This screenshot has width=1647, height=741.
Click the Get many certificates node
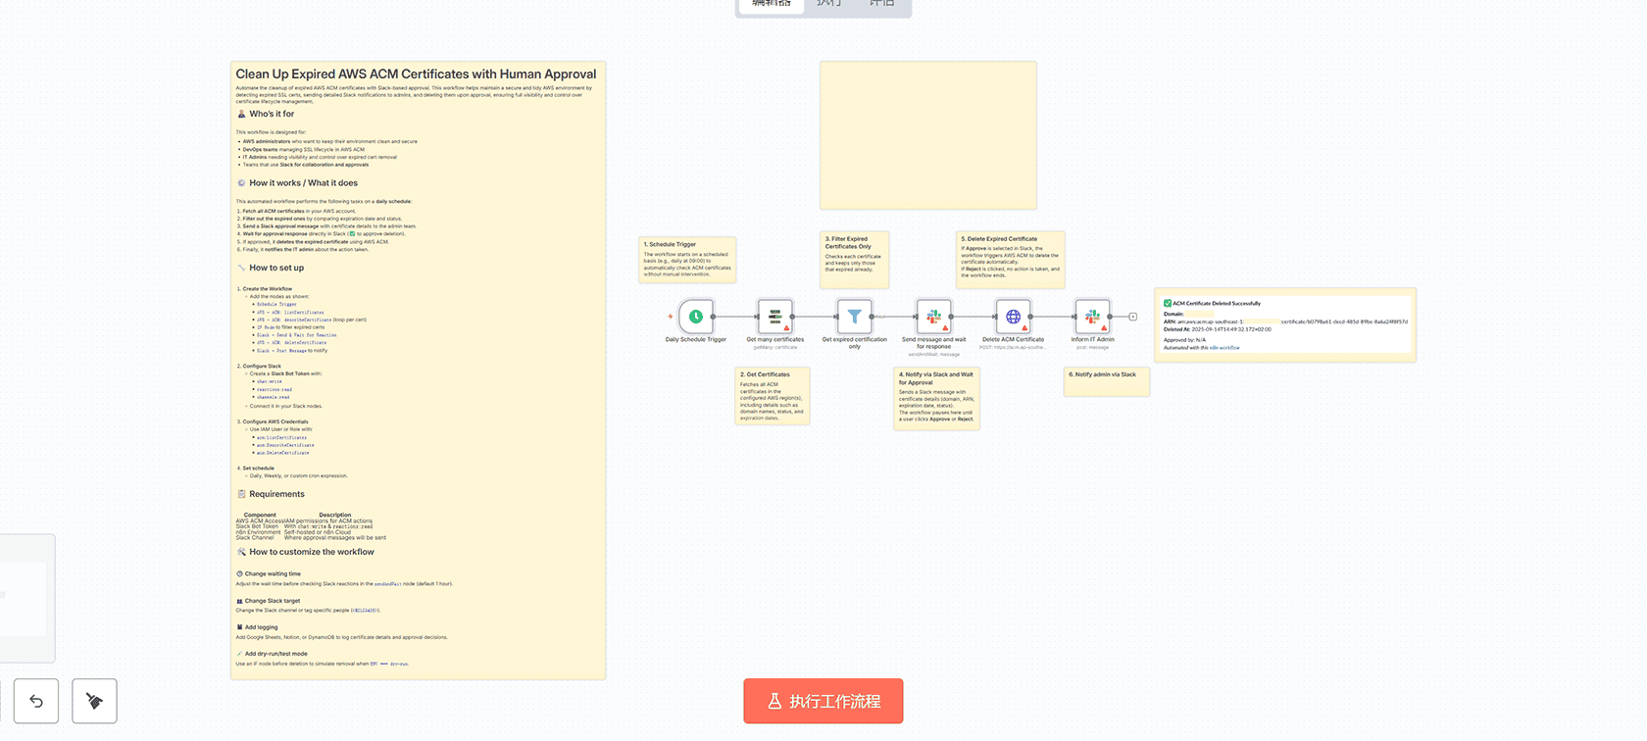(774, 317)
